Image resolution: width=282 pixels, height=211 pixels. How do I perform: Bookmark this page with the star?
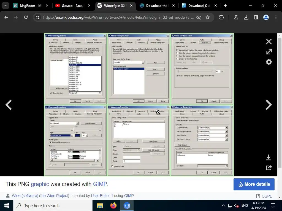point(208,17)
